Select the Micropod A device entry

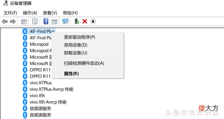(41, 51)
